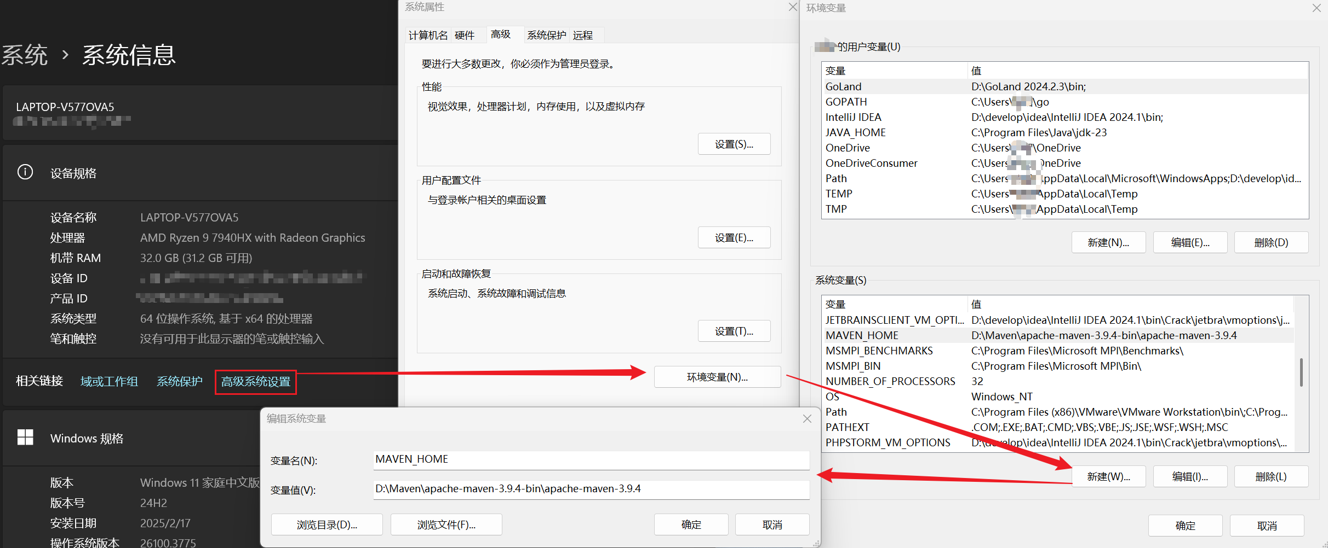Select the OS system variable row
Screen dimensions: 1328x548
tap(1058, 397)
